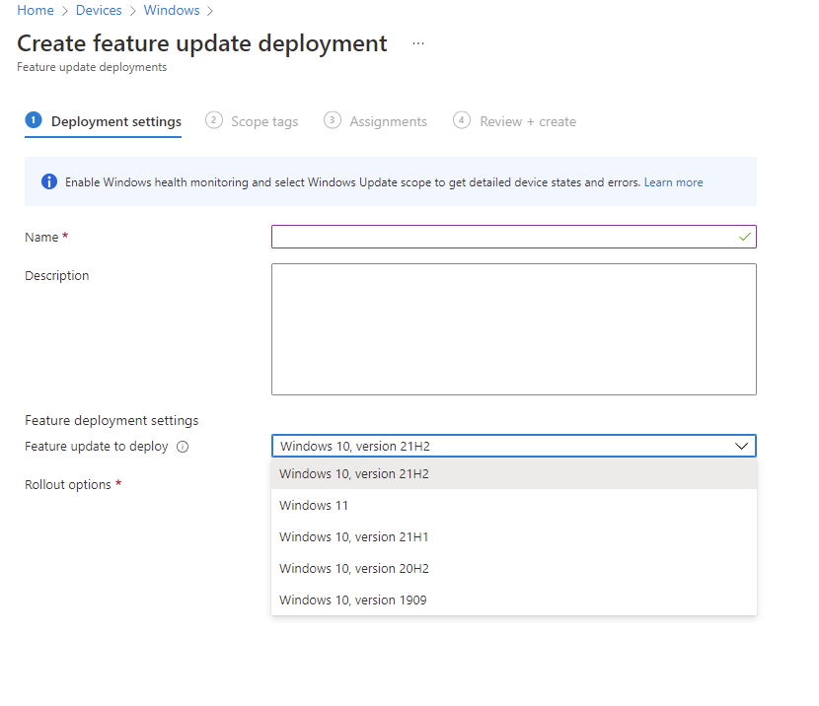Select Windows 11 from the dropdown list
Image resolution: width=819 pixels, height=706 pixels.
click(x=514, y=505)
